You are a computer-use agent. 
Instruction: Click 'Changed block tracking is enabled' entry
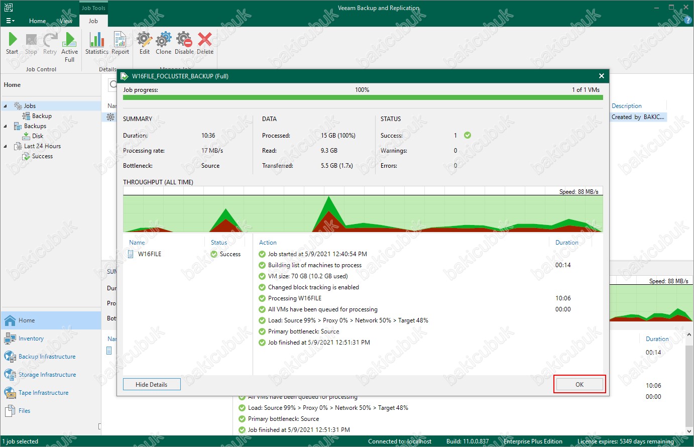click(x=313, y=287)
